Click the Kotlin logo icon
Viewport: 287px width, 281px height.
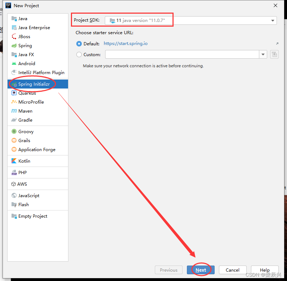click(x=14, y=161)
